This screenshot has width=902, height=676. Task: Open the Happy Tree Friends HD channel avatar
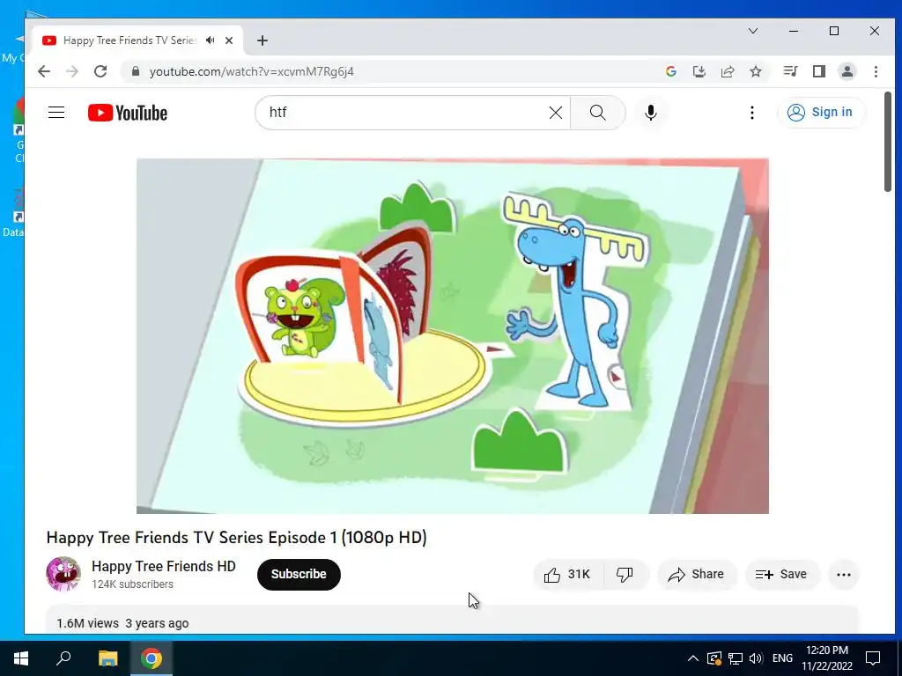coord(63,574)
